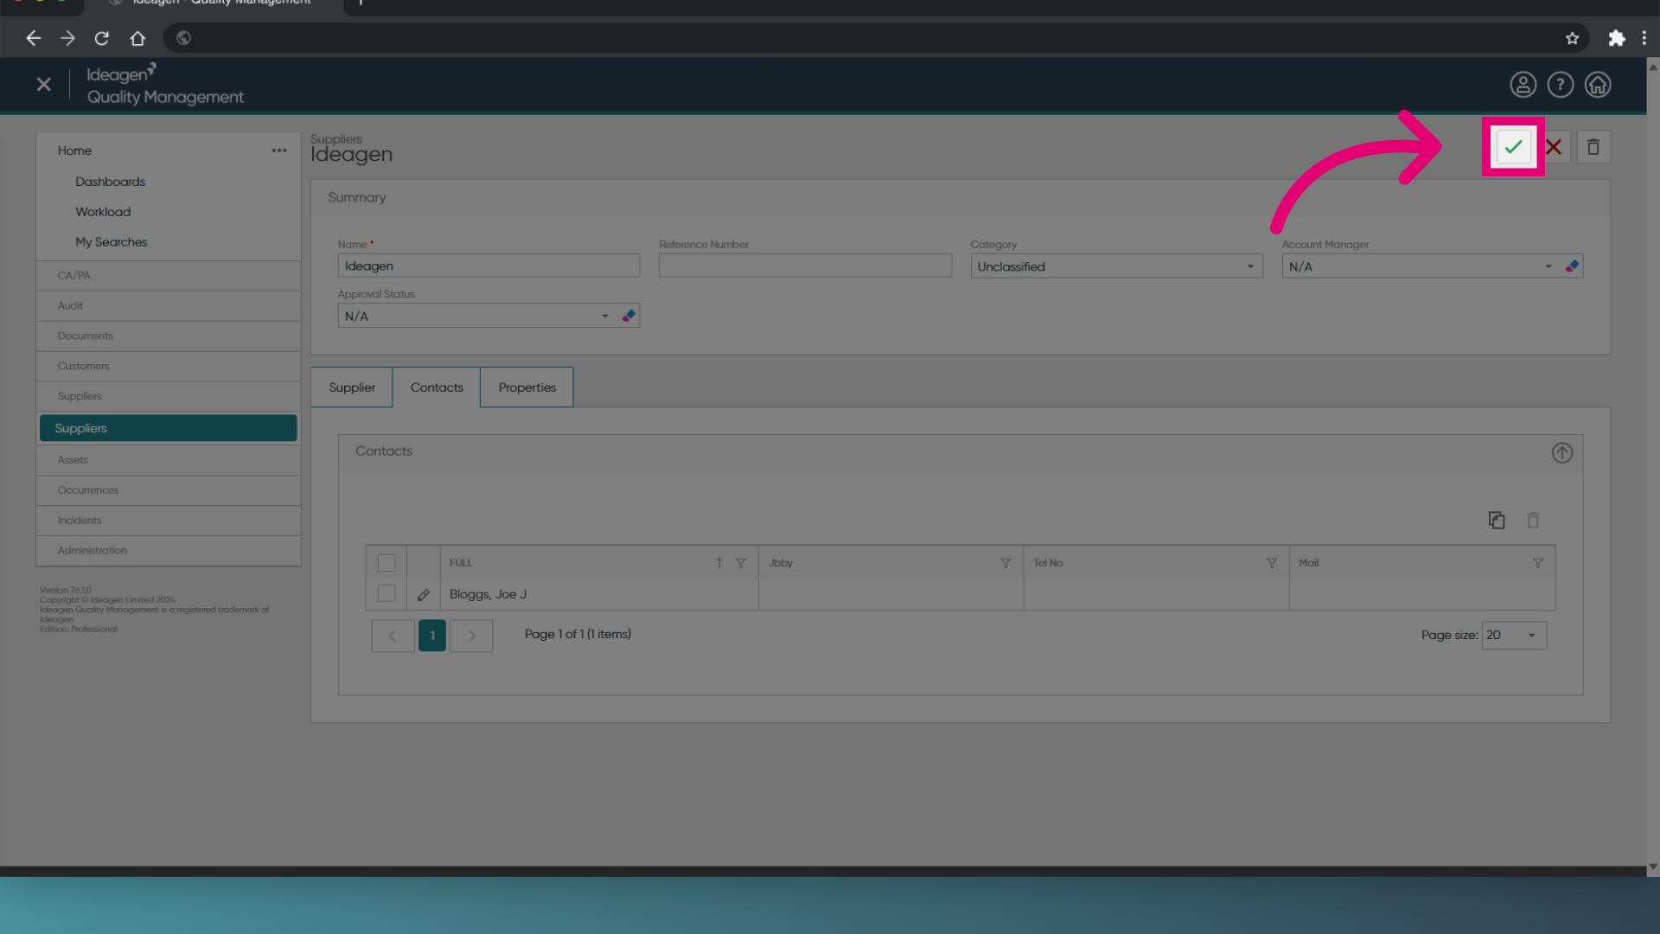Click the Reference Number field
The width and height of the screenshot is (1660, 934).
coord(805,265)
